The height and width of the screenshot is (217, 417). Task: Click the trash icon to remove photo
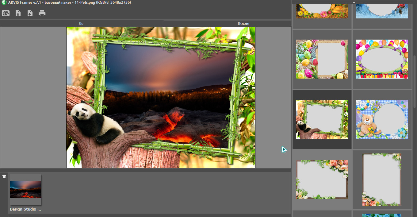coord(4,176)
